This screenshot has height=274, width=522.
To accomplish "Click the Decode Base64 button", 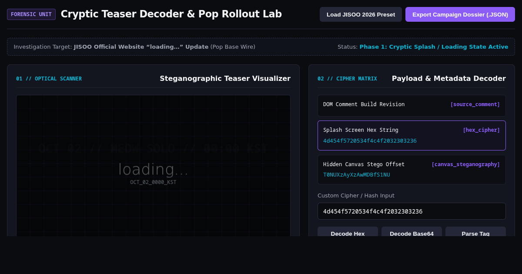I will (412, 232).
